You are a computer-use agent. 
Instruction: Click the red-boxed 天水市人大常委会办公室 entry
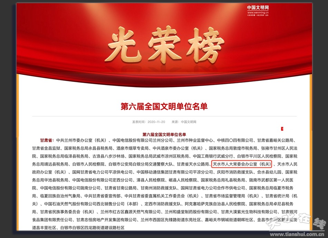point(242,164)
